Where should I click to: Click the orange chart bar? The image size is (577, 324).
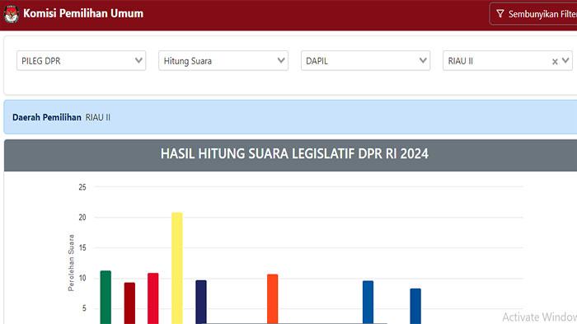[x=272, y=299]
